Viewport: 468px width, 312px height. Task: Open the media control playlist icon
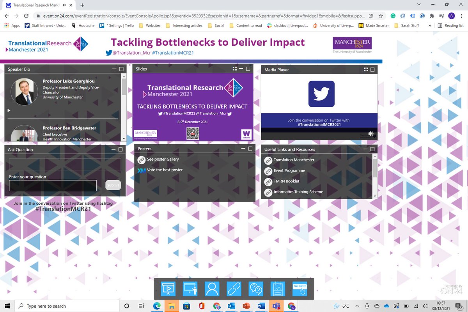coord(441,16)
